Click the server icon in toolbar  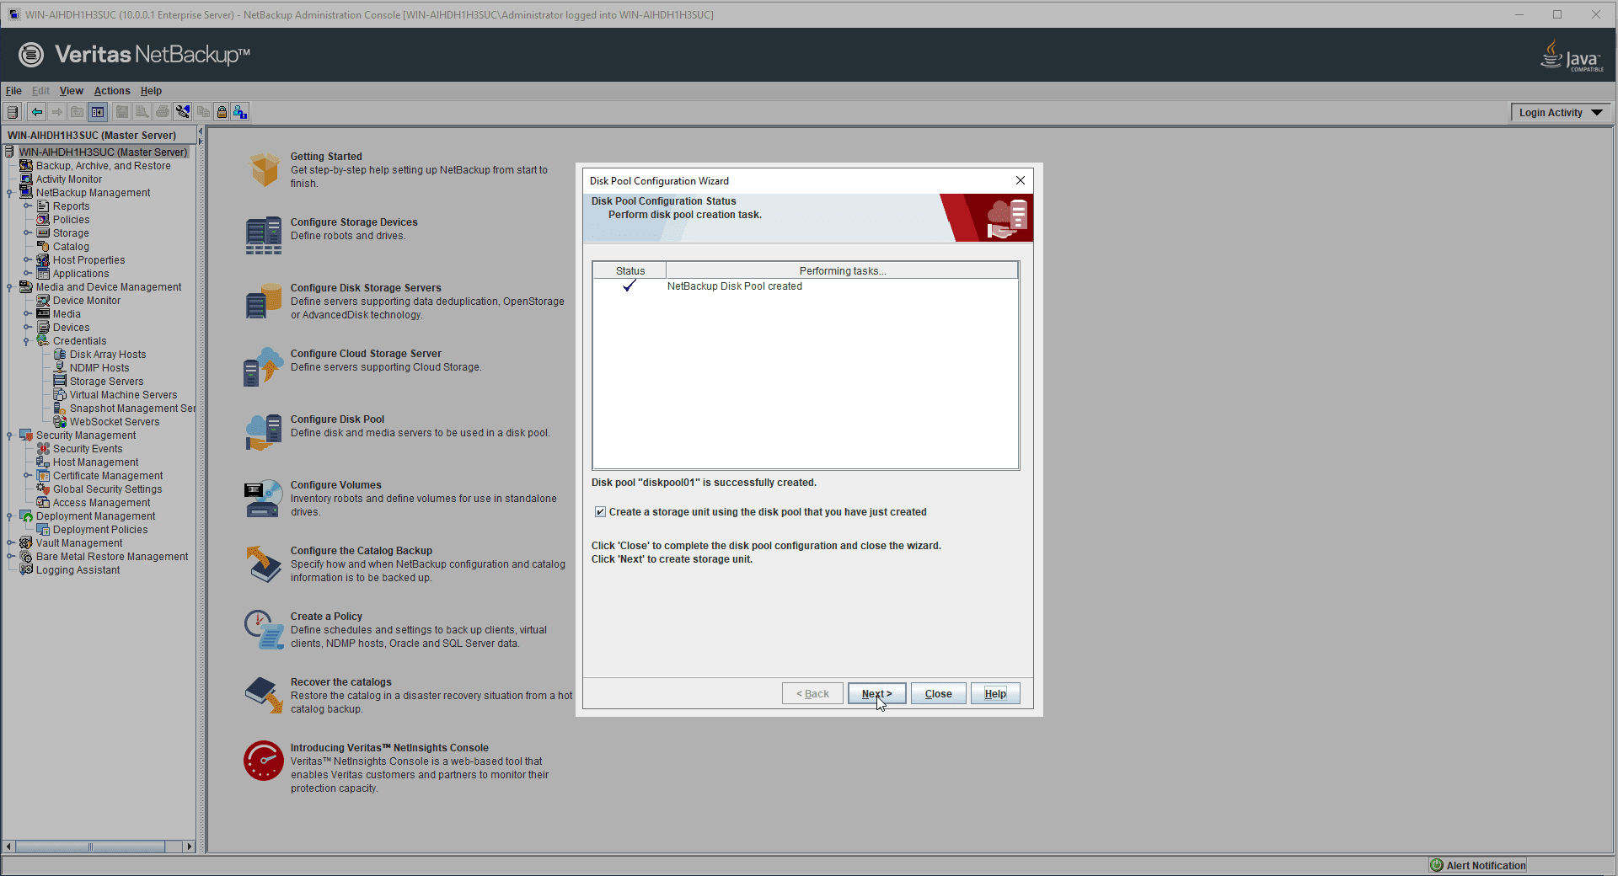pos(13,112)
